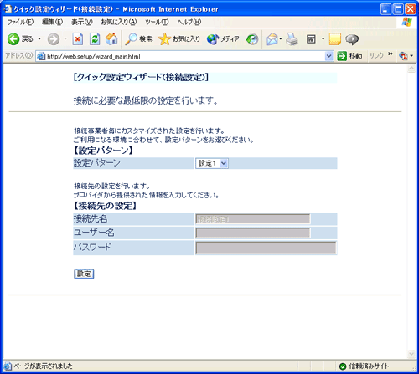The width and height of the screenshot is (419, 374).
Task: Click the Messenger speech bubble icon
Action: tap(352, 39)
